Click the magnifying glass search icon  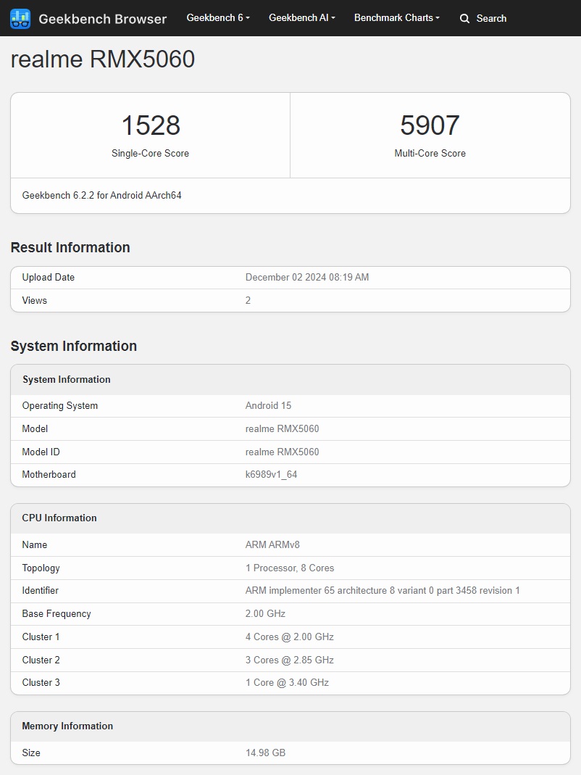coord(464,19)
